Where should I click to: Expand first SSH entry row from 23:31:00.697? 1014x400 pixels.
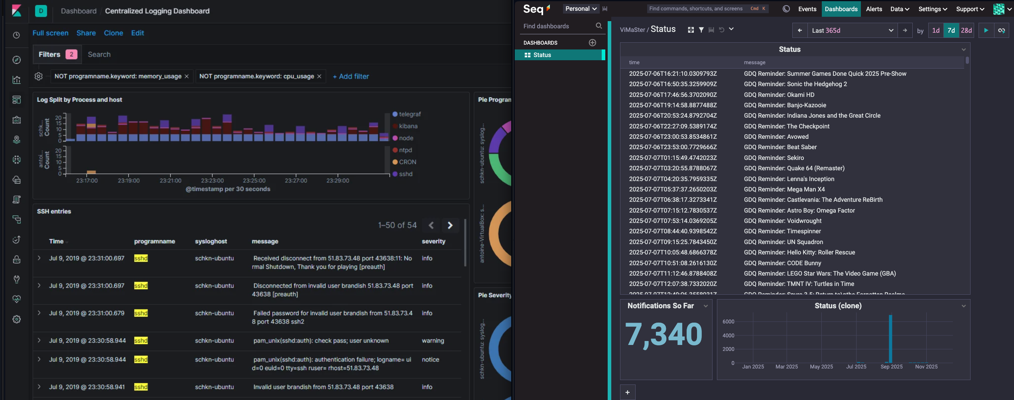39,258
